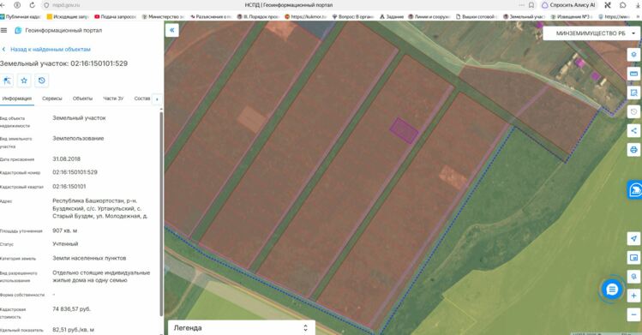Image resolution: width=642 pixels, height=335 pixels.
Task: Print the map with printer icon
Action: coord(633,150)
